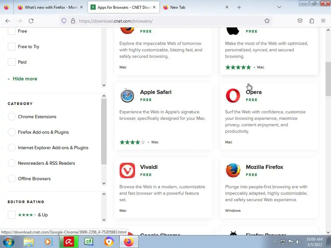
Task: Open Save to Pocket
Action: point(300,21)
